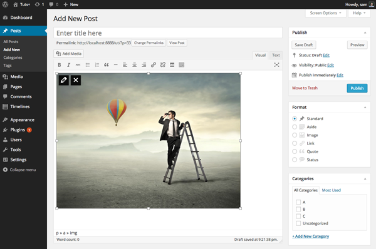Check category A
376x249 pixels.
[298, 202]
